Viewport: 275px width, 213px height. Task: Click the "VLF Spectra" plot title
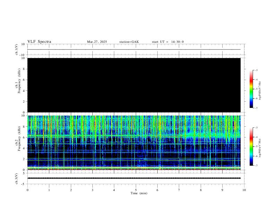(39, 42)
